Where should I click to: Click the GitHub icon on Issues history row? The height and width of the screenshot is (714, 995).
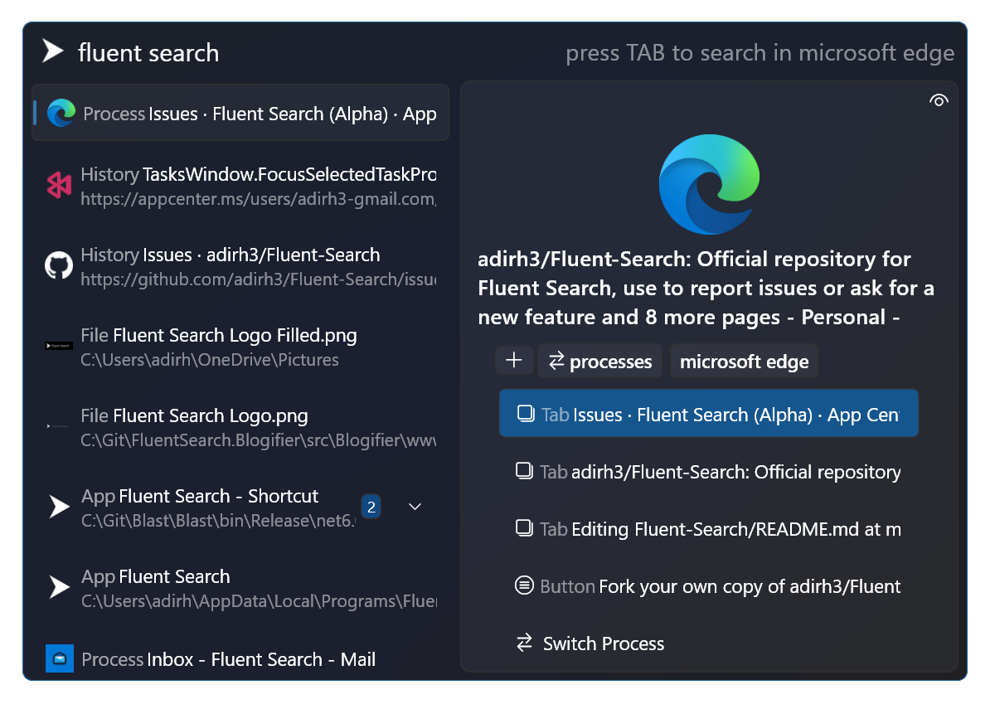59,266
